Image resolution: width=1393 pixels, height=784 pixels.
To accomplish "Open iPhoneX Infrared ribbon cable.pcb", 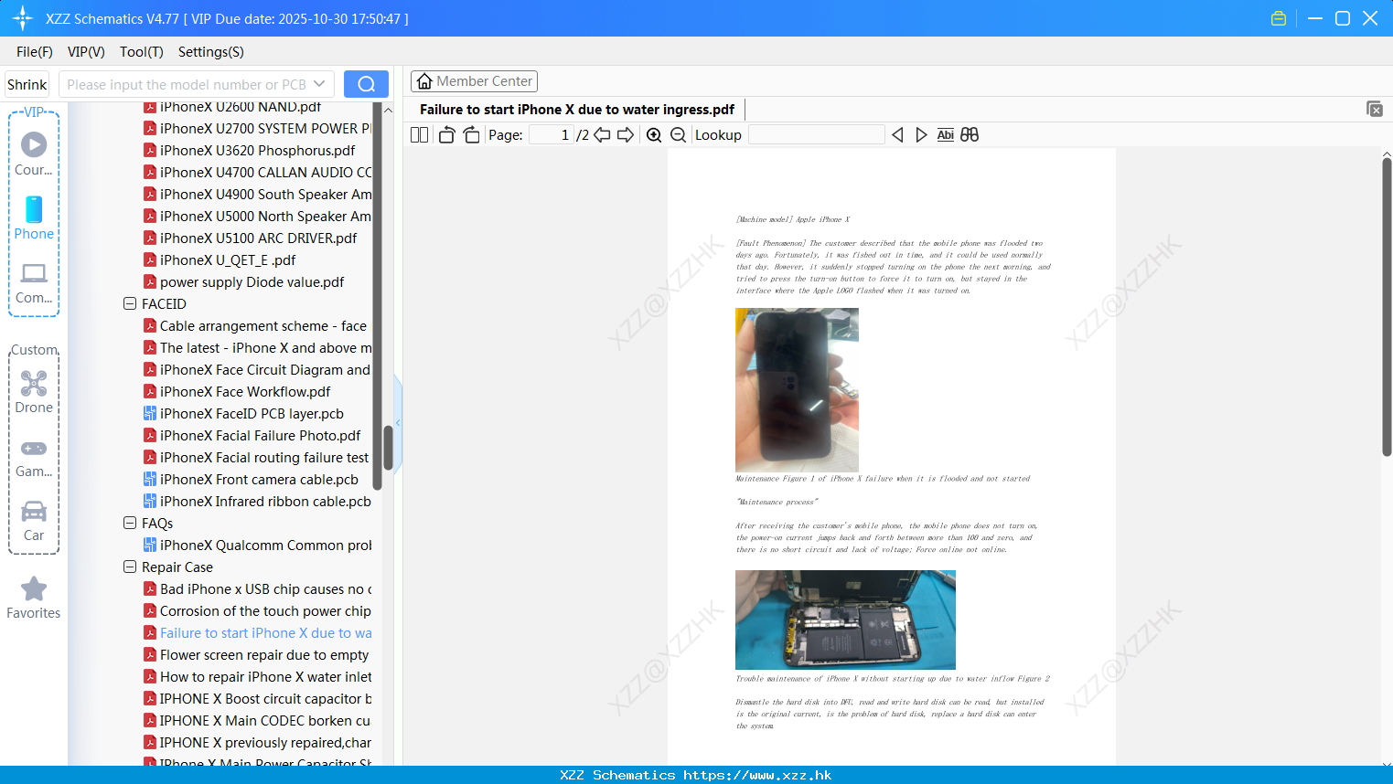I will [265, 501].
